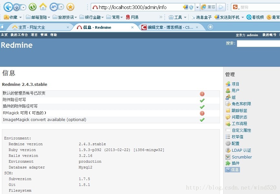Viewport: 280px width, 194px height.
Task: Click the 消息盒子 toolbar item
Action: click(x=201, y=17)
